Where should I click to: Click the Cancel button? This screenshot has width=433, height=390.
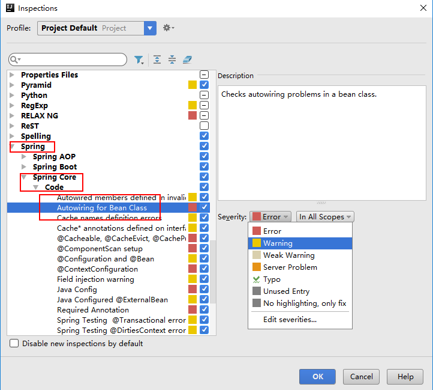361,376
